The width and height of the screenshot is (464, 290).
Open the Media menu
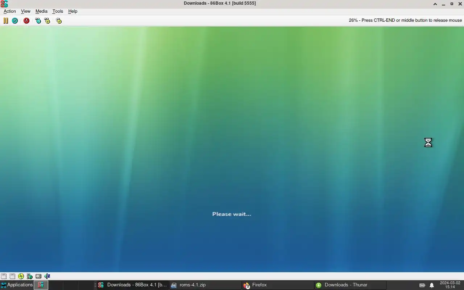41,11
